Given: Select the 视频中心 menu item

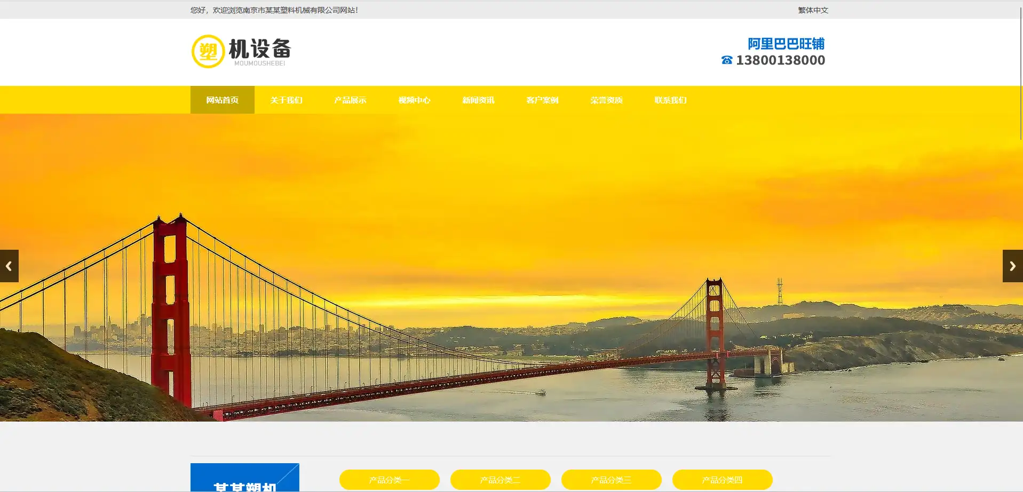Looking at the screenshot, I should click(414, 100).
